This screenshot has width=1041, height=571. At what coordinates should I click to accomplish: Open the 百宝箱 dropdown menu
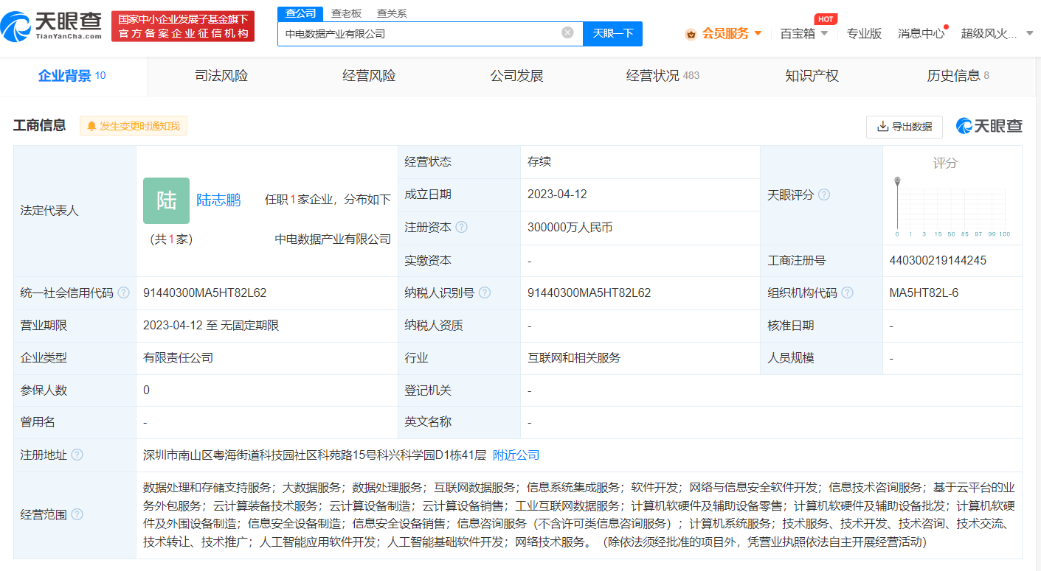(x=804, y=34)
